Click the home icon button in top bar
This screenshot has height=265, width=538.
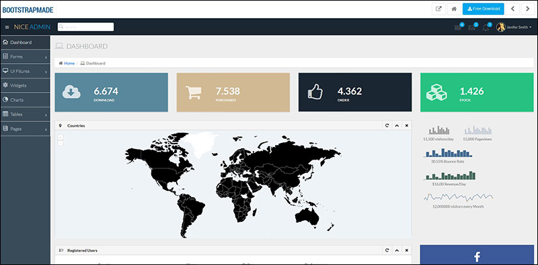[x=454, y=9]
